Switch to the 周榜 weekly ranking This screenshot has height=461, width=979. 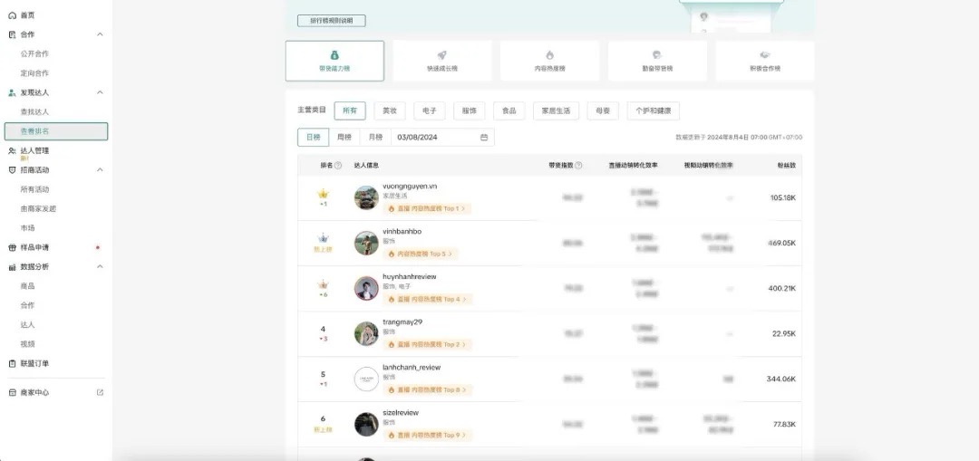click(344, 138)
